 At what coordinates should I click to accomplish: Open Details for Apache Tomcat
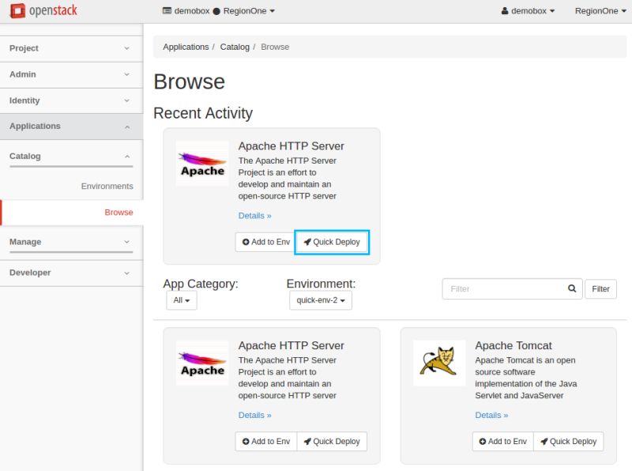point(489,415)
